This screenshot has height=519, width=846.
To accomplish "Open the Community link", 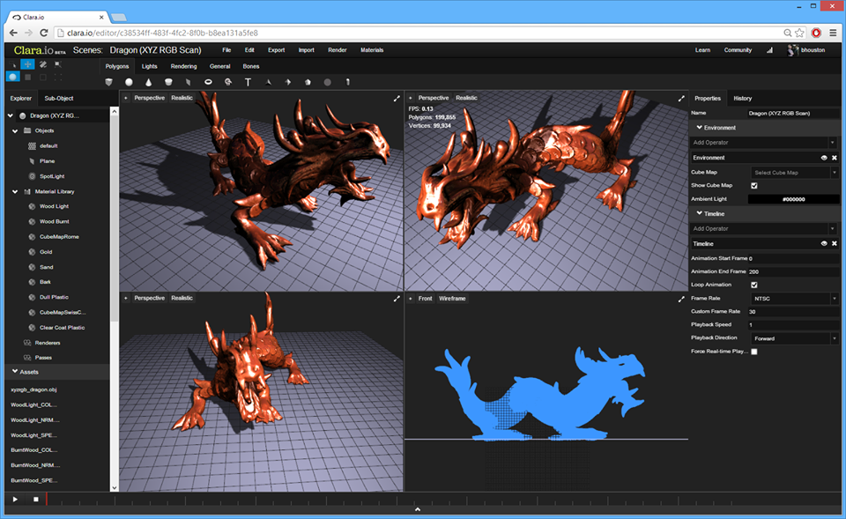I will click(738, 49).
